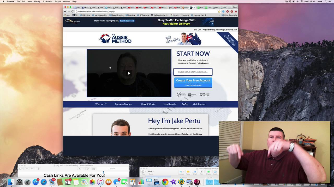Open the File menu

tap(18, 2)
